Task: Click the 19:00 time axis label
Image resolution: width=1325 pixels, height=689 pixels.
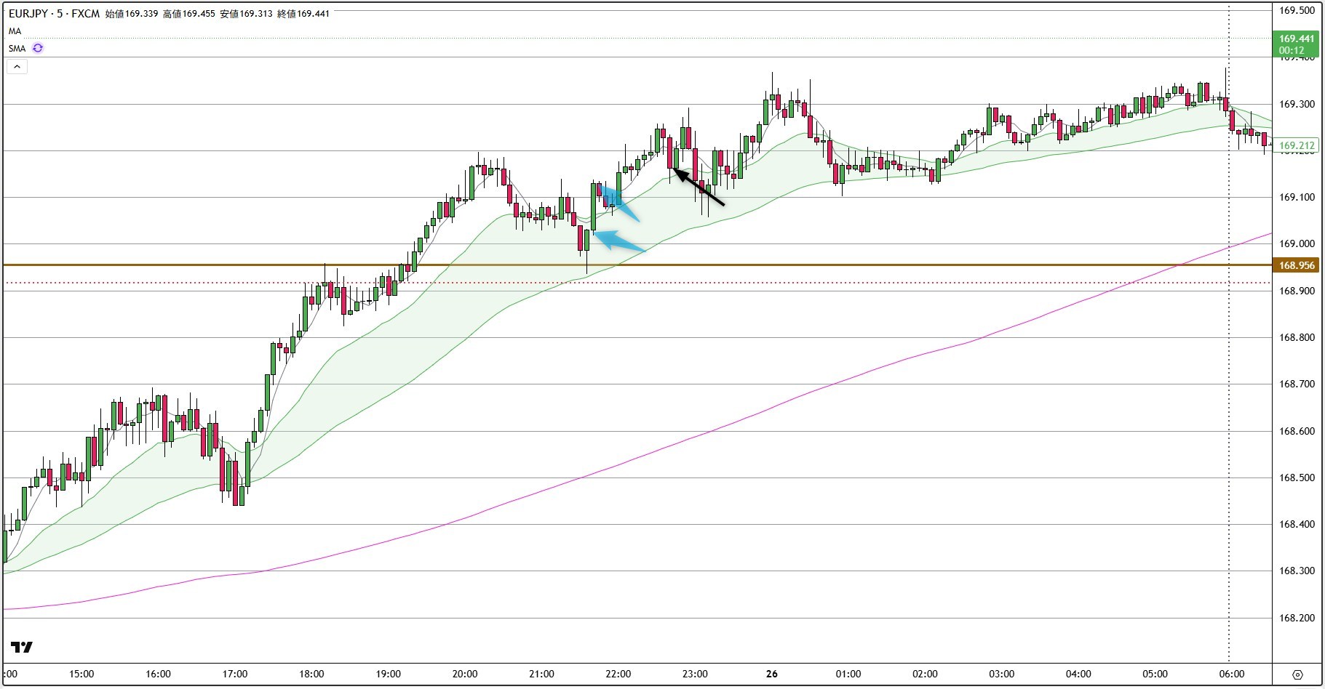Action: coord(389,674)
